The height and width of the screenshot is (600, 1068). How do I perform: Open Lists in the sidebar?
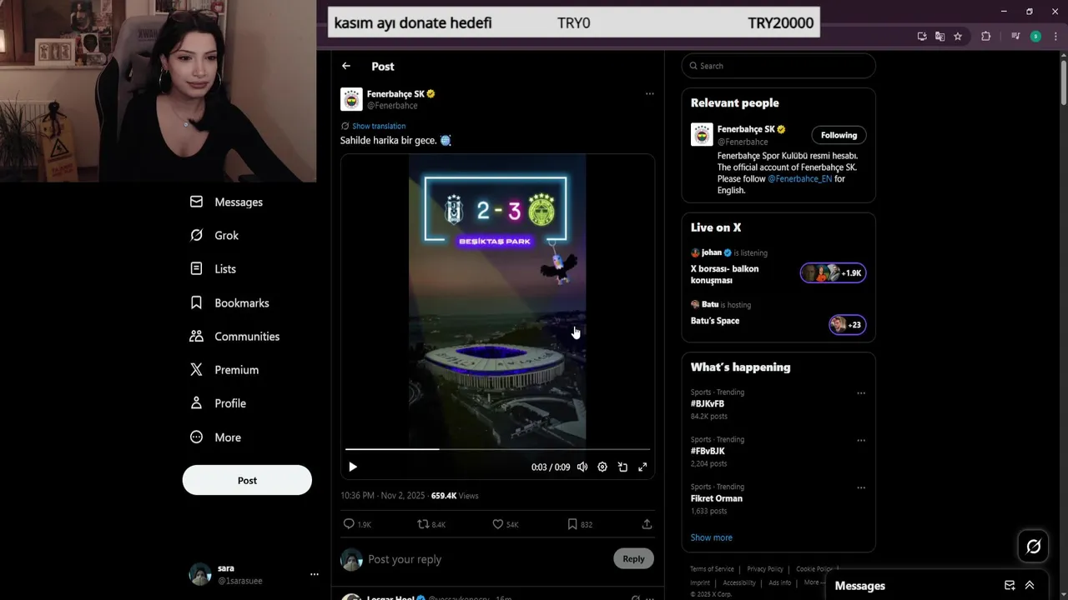click(213, 268)
